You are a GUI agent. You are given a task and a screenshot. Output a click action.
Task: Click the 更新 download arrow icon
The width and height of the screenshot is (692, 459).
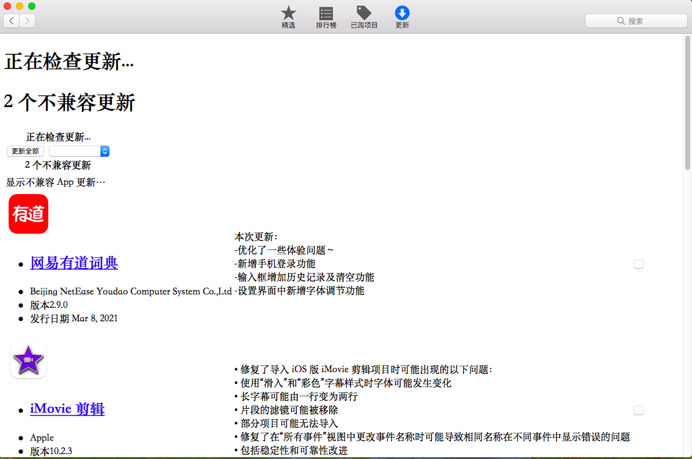[x=402, y=13]
